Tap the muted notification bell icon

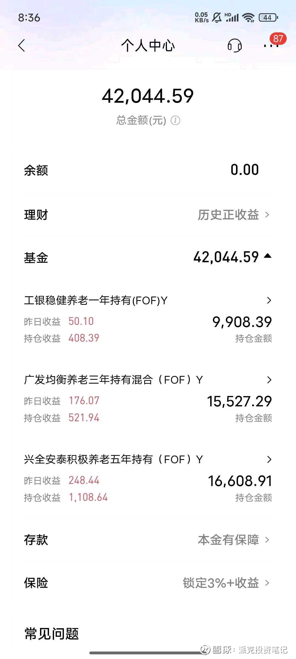(x=217, y=18)
